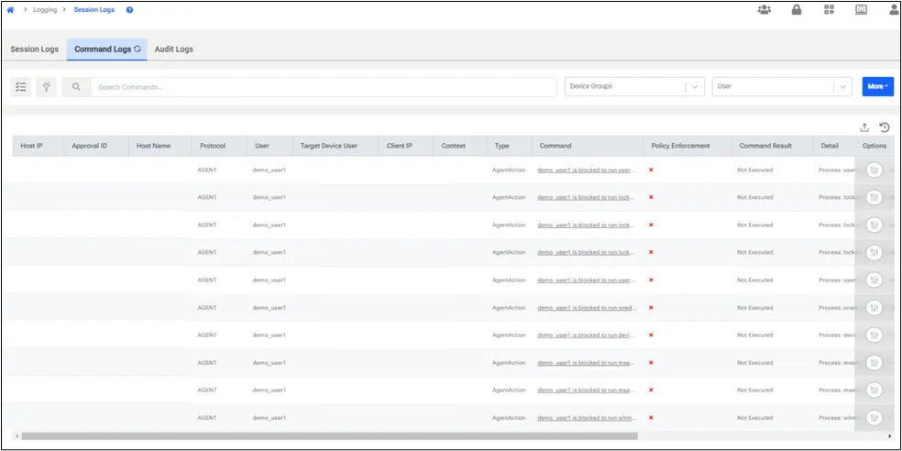Screen dimensions: 902x451
Task: Open 'demo_user1 is blocked to run wlrm...' link
Action: click(x=587, y=418)
